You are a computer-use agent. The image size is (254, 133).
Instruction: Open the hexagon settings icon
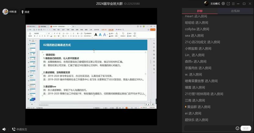(x=223, y=4)
